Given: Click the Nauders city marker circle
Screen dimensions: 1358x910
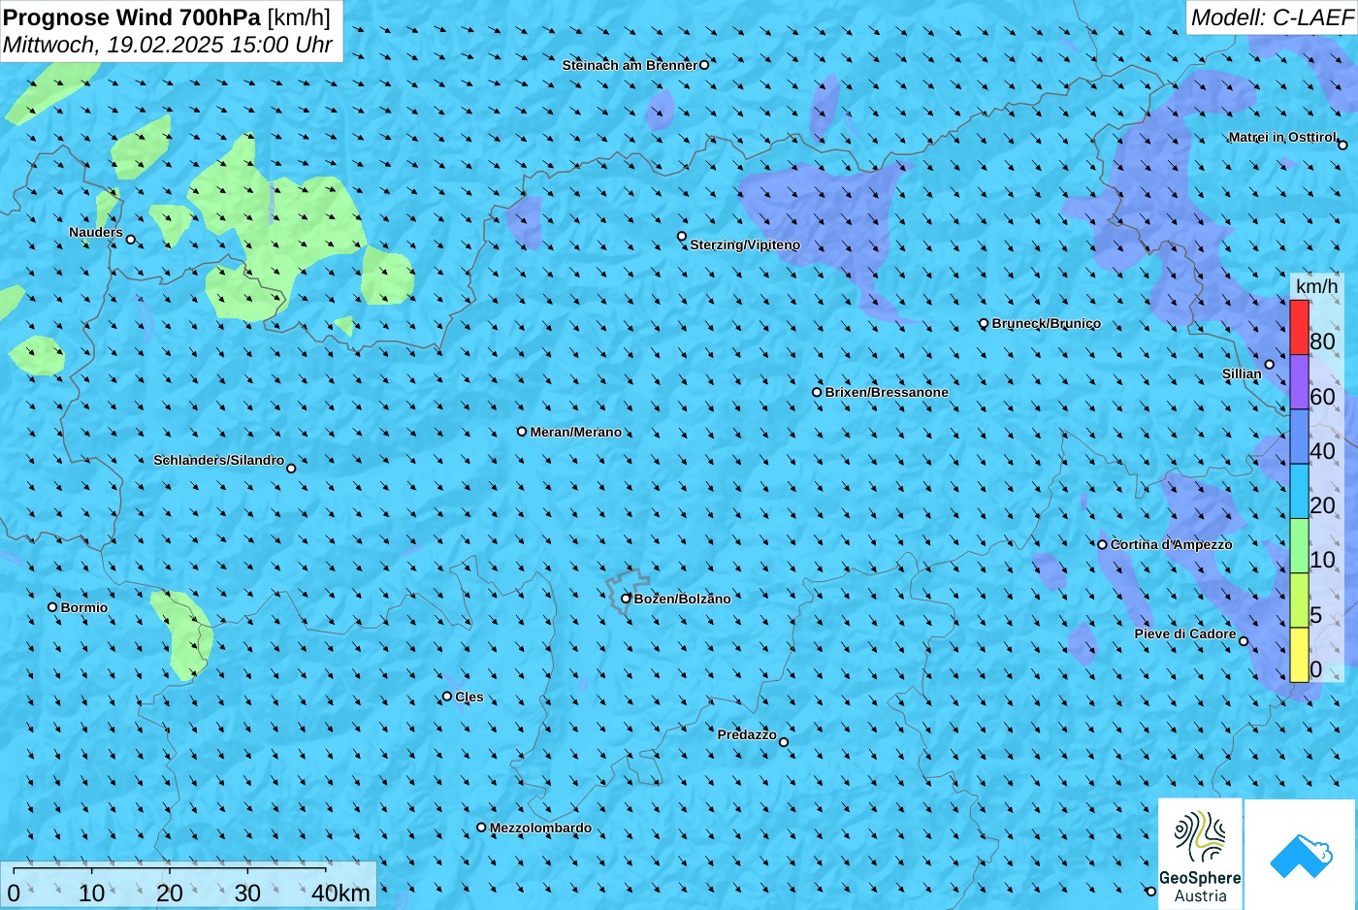Looking at the screenshot, I should (x=131, y=240).
